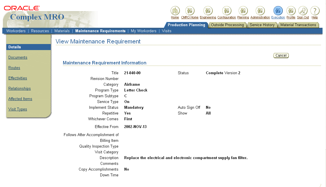Click the status value Complete Version 2
Viewport: 326px width, 187px height.
click(223, 73)
